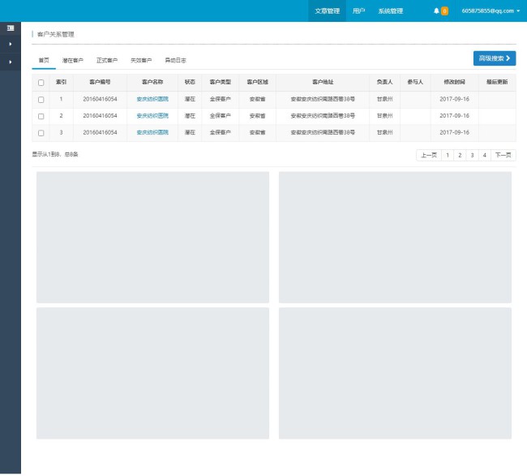This screenshot has height=476, width=527.
Task: Open the 605875855@qq.com account dropdown
Action: click(x=491, y=11)
